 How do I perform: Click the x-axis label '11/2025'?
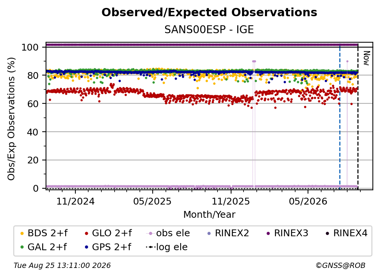pos(231,201)
